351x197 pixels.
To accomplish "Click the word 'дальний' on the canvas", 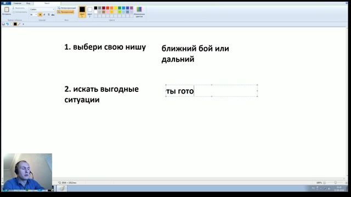I will coord(178,60).
